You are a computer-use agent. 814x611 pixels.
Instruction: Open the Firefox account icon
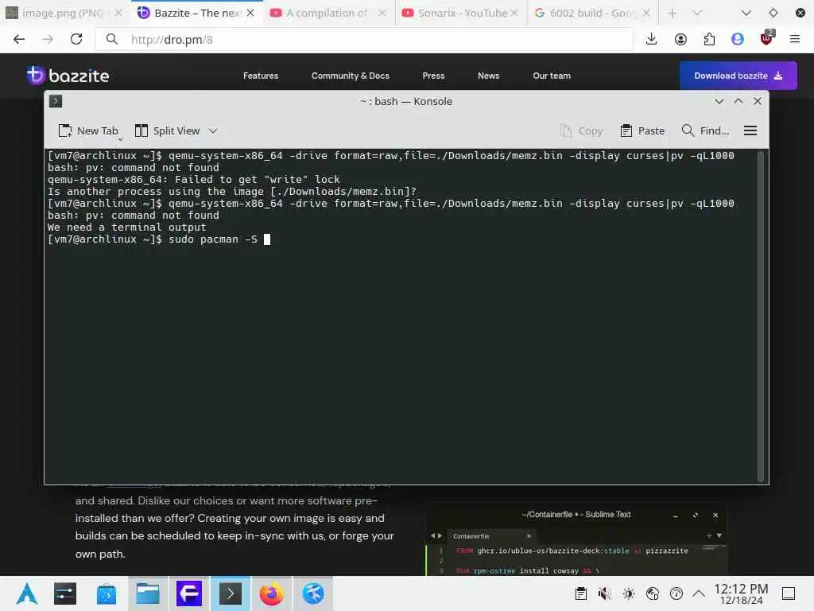680,40
